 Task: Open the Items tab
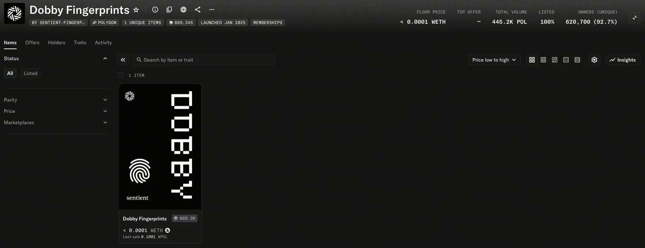[10, 42]
